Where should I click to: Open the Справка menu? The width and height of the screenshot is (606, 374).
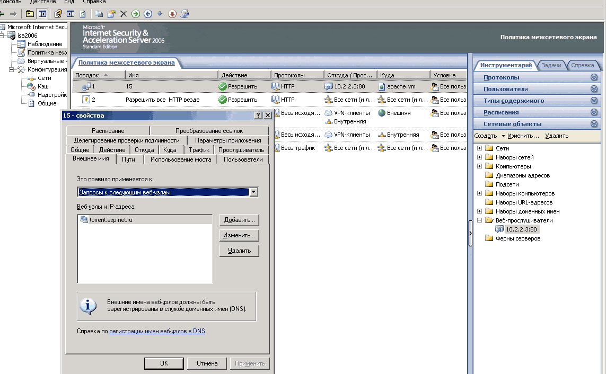[94, 2]
